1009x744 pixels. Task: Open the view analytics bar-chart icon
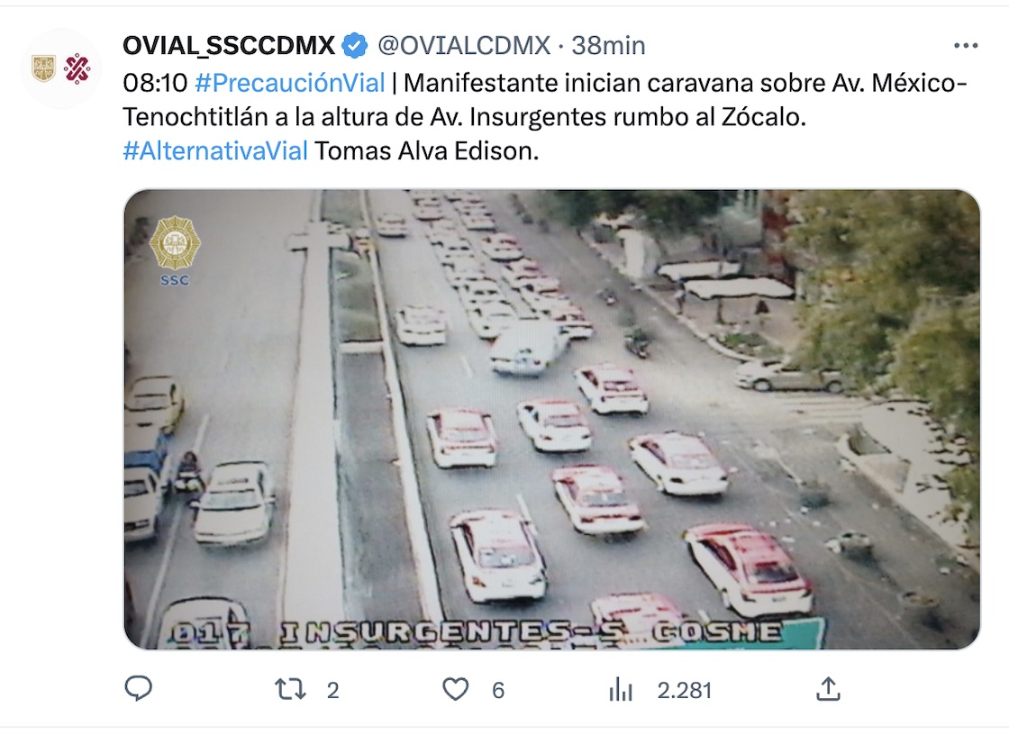click(x=621, y=690)
